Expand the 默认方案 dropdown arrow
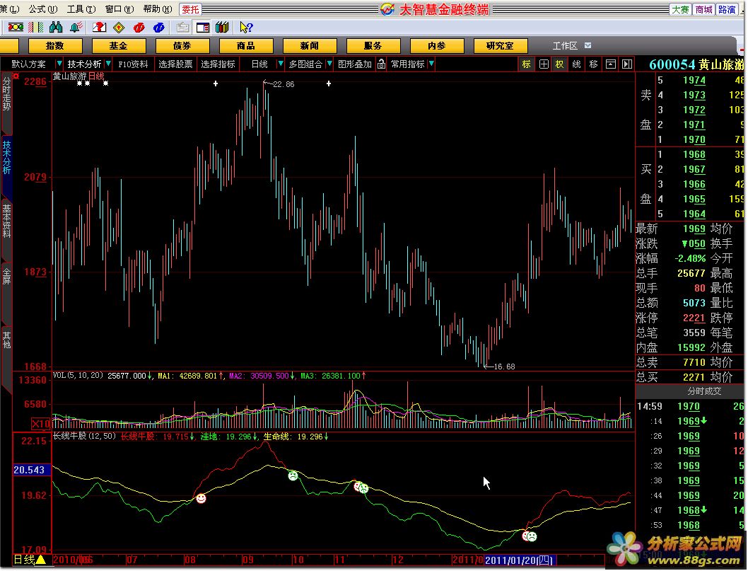The height and width of the screenshot is (571, 748). [59, 64]
